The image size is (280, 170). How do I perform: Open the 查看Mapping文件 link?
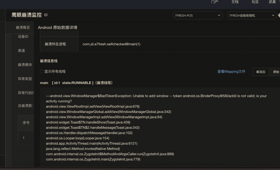click(x=231, y=71)
